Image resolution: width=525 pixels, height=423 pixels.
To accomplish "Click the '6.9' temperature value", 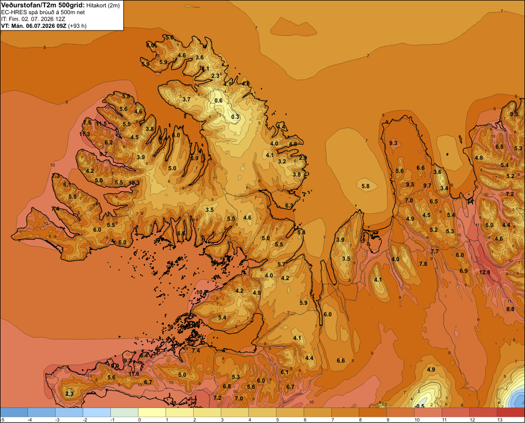I will pos(464,271).
